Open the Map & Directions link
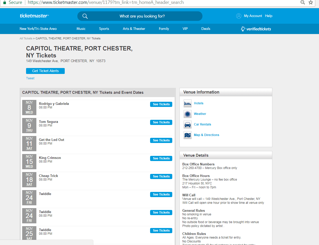 (x=207, y=135)
